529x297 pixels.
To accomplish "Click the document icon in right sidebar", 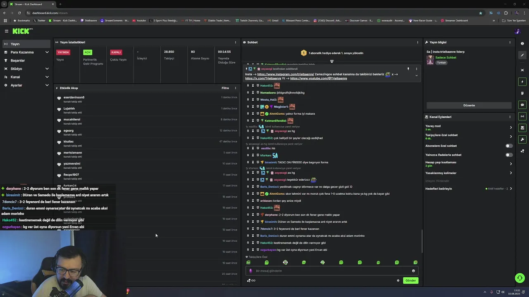I will [522, 93].
